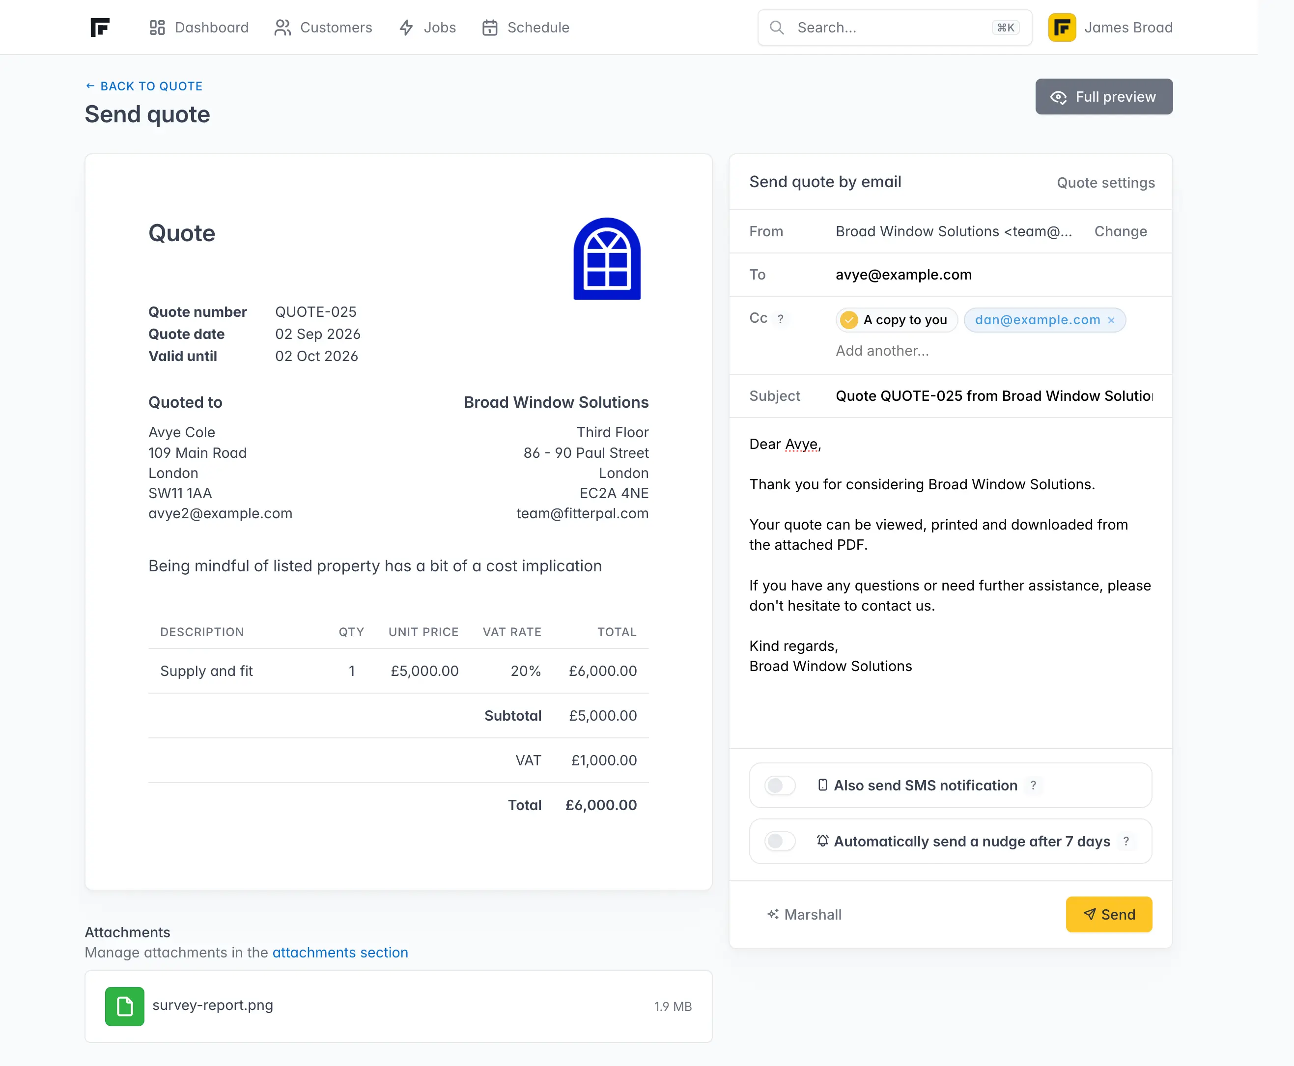Click the blue window company logo
1294x1066 pixels.
pyautogui.click(x=607, y=258)
